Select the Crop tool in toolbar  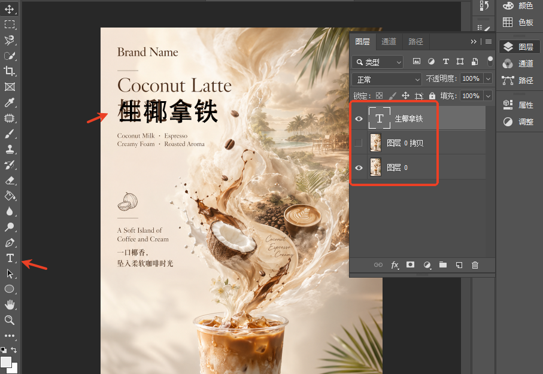[x=10, y=71]
